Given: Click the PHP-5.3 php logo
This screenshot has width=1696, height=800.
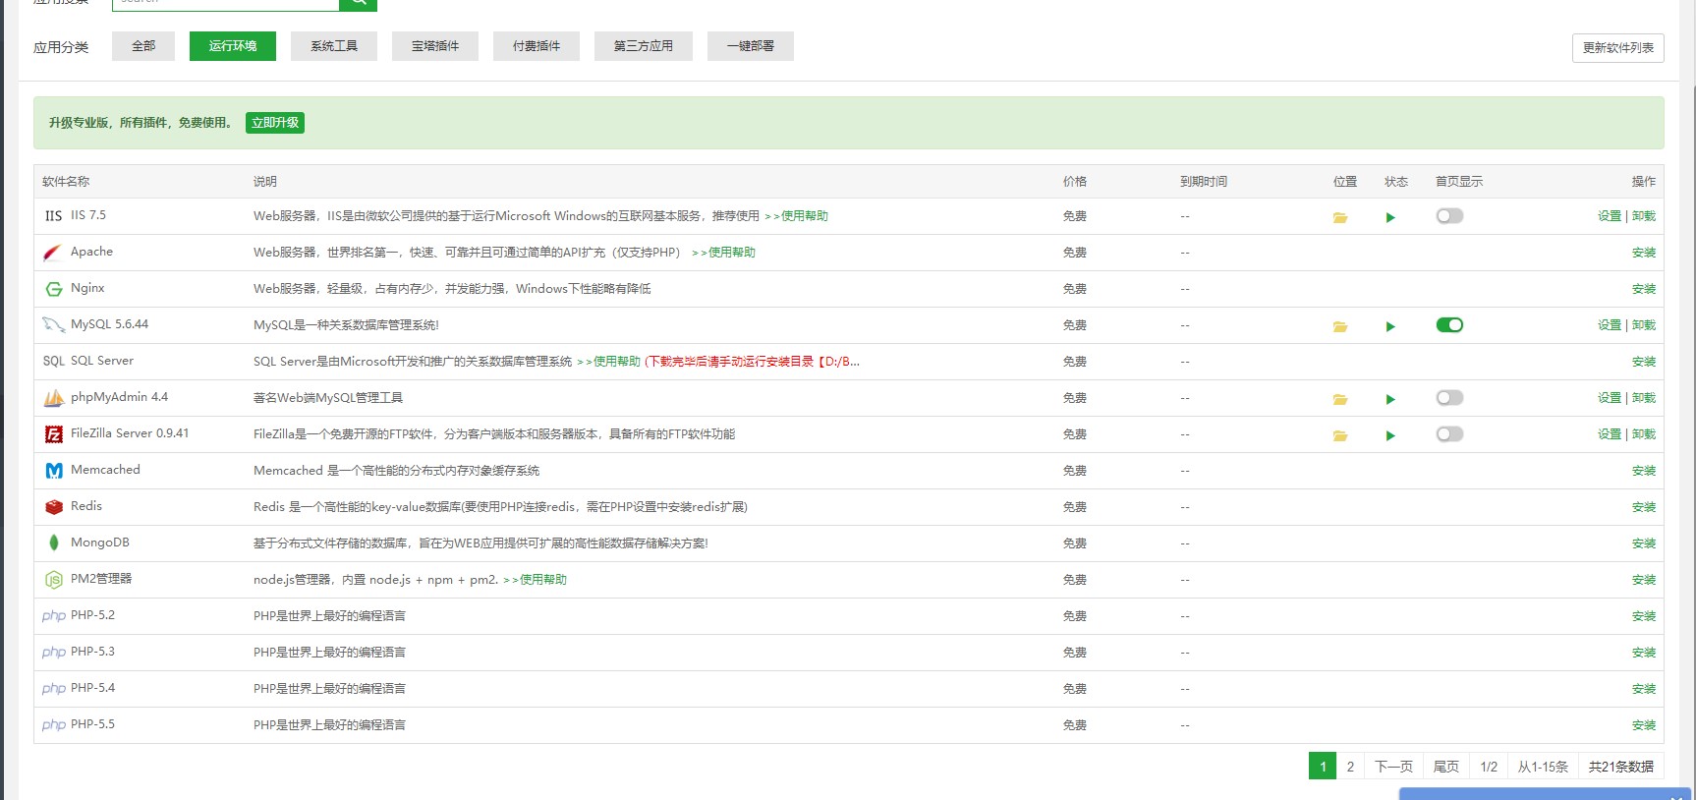Looking at the screenshot, I should tap(54, 653).
